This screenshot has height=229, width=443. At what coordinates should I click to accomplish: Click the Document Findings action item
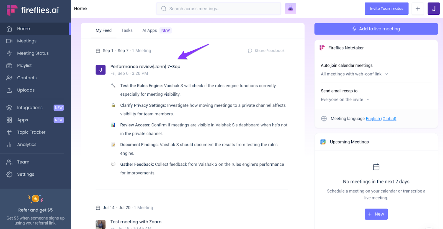(x=199, y=149)
